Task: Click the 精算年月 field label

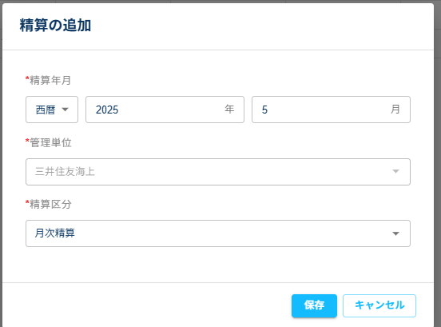Action: pos(50,81)
